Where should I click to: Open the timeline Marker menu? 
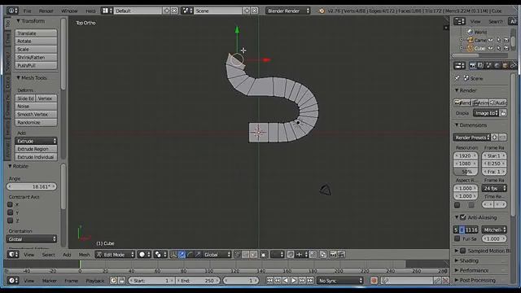tap(50, 281)
